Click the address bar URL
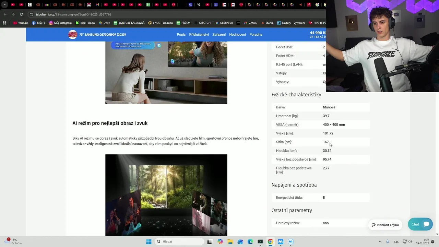Image resolution: width=439 pixels, height=247 pixels. point(73,14)
